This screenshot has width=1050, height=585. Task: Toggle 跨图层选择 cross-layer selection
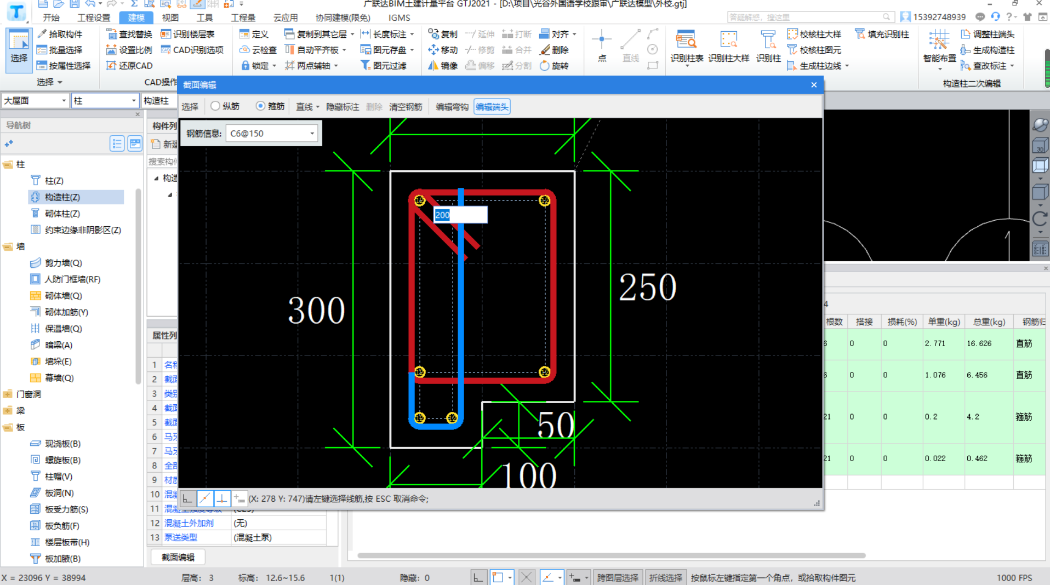tap(618, 577)
